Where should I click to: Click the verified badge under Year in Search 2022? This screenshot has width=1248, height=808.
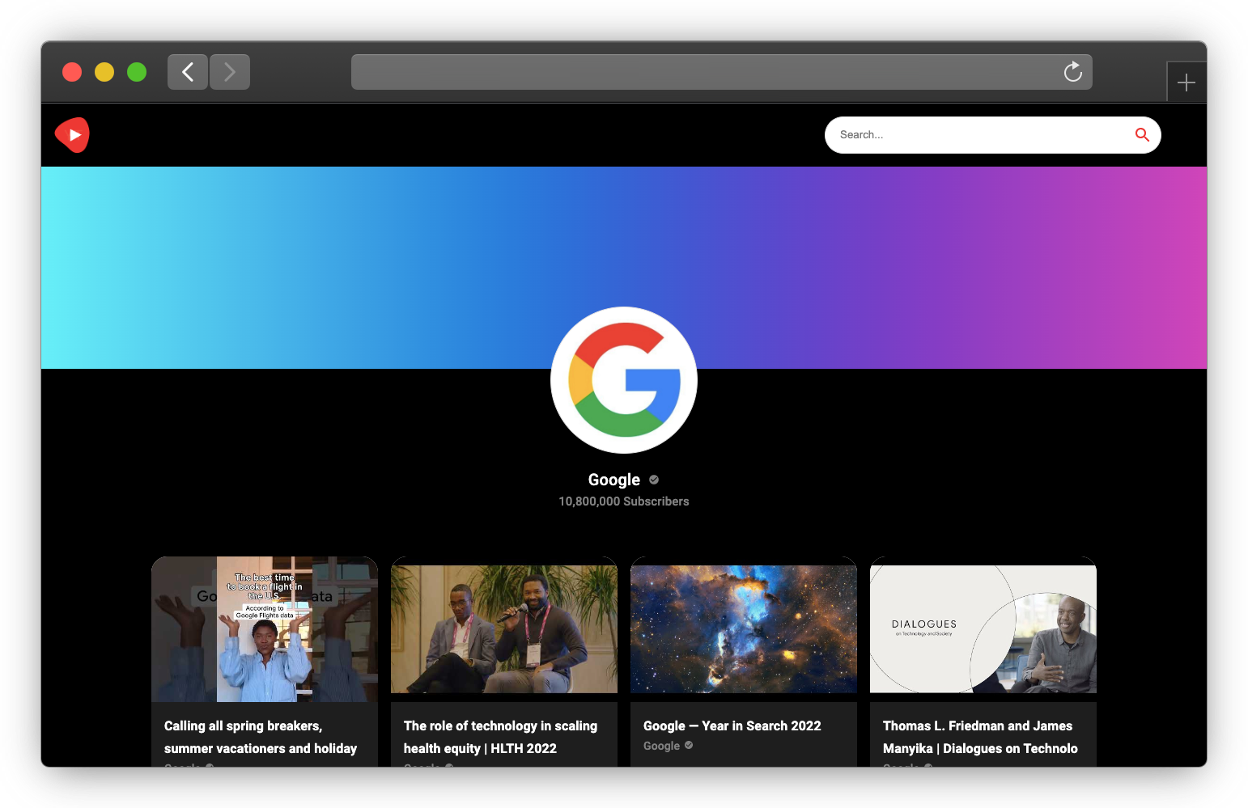click(688, 745)
